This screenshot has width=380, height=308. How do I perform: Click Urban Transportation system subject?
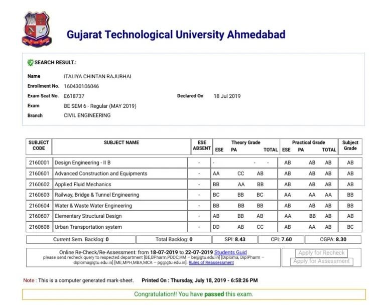pos(88,227)
